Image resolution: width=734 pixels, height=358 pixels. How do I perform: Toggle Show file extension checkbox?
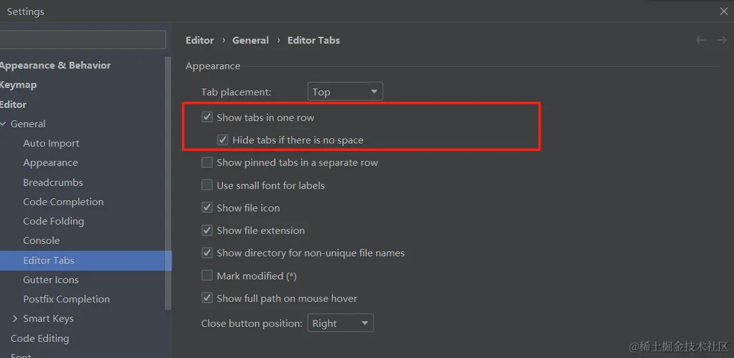pos(207,230)
